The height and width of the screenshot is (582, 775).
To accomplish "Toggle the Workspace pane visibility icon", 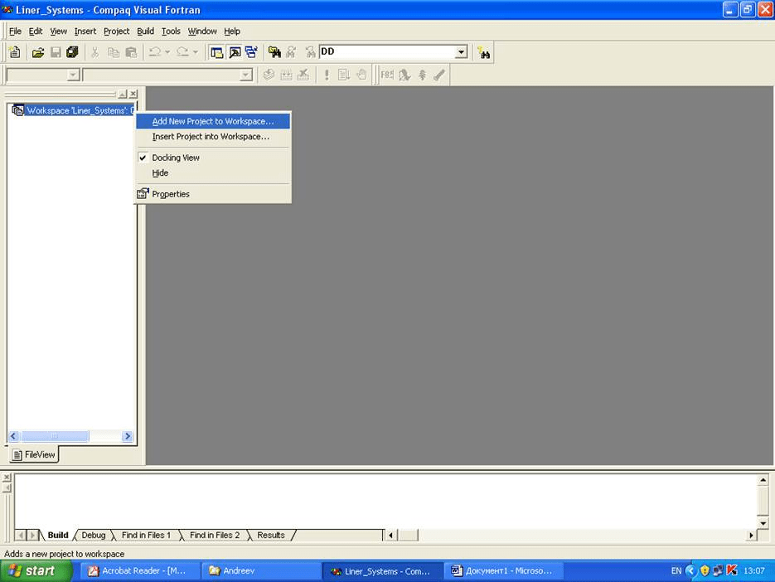I will coord(217,51).
